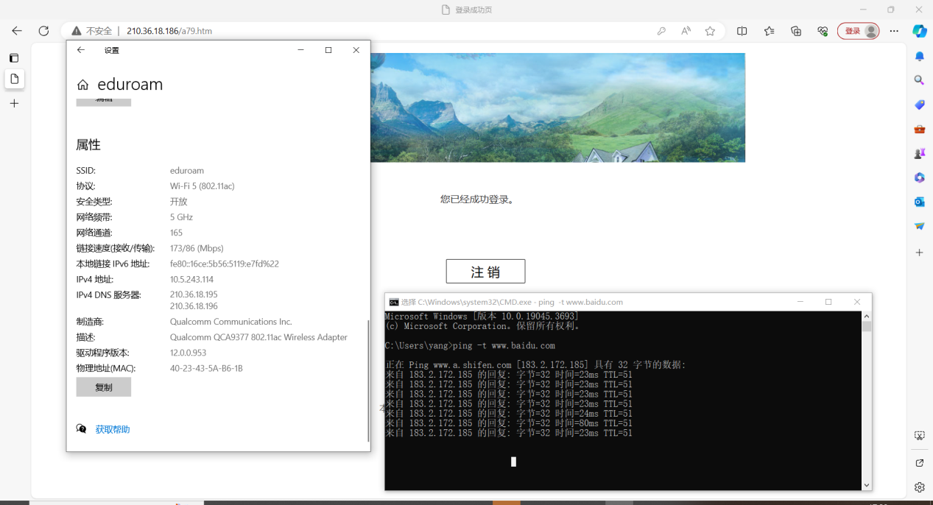933x505 pixels.
Task: Open the Outlook icon in Edge sidebar
Action: coord(919,202)
